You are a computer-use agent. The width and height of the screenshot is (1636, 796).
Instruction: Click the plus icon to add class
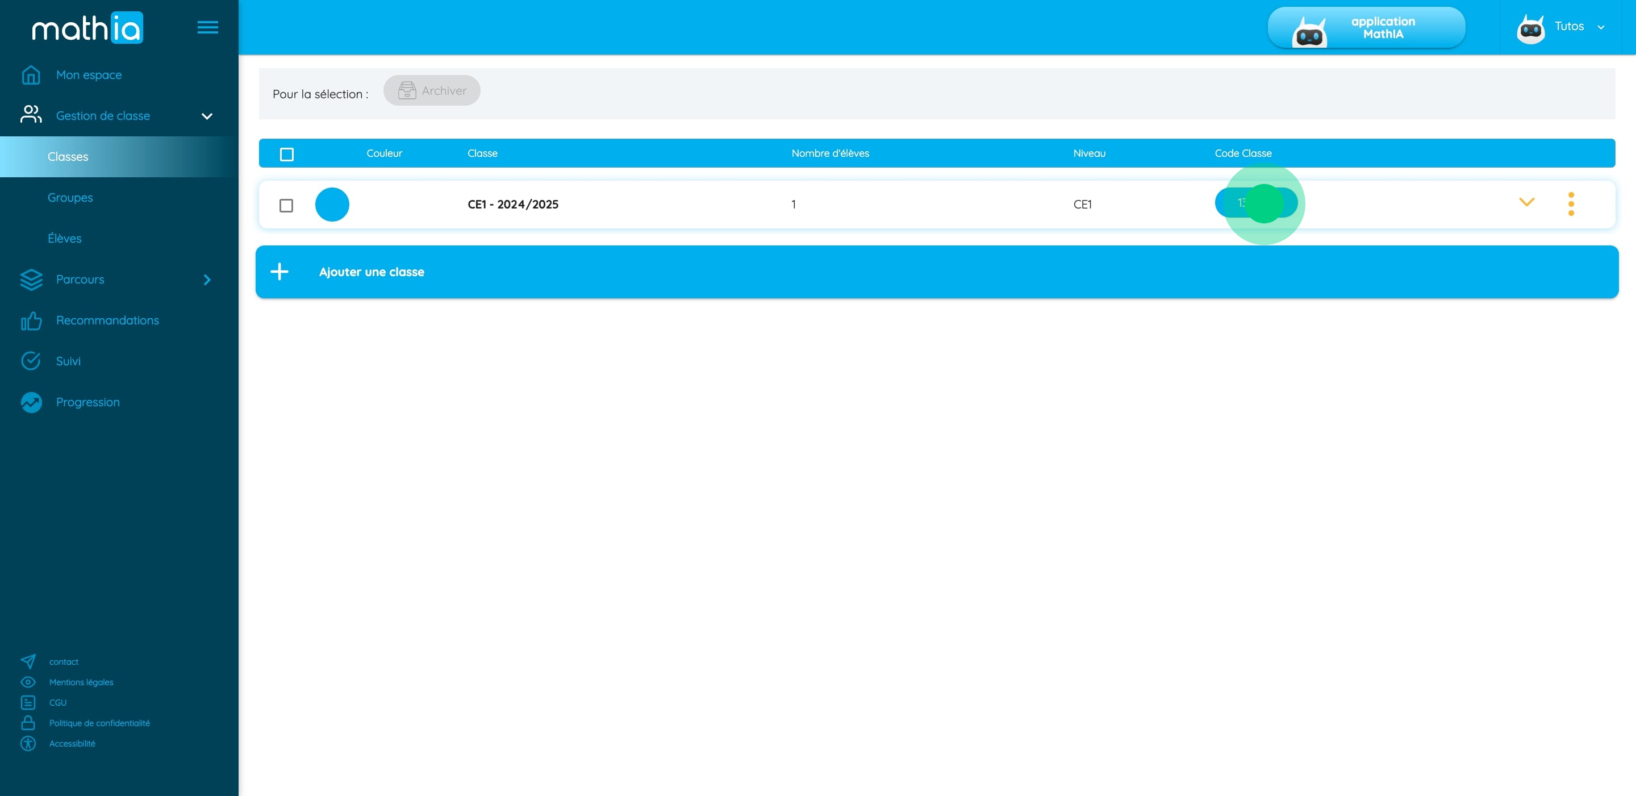click(279, 272)
